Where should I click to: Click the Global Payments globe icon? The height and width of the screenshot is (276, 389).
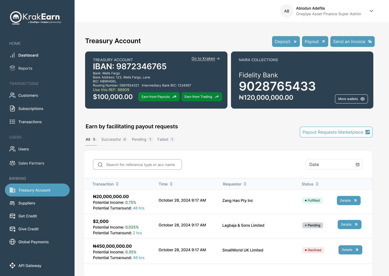(x=12, y=242)
